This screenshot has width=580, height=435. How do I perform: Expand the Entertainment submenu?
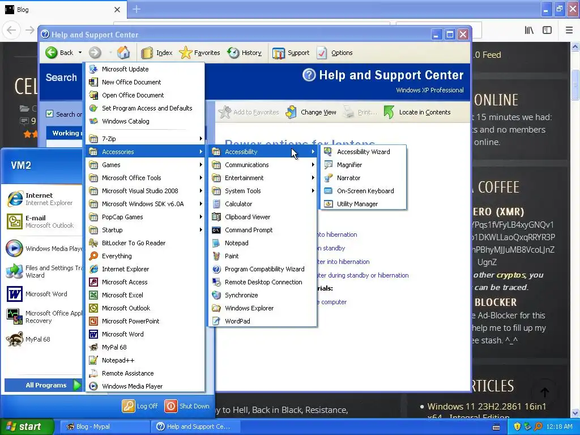262,177
